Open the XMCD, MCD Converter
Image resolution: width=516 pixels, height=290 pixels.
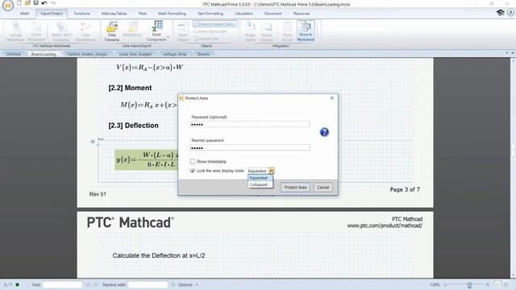61,31
